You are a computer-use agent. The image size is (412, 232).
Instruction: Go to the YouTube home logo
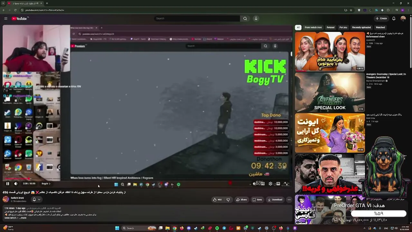19,19
